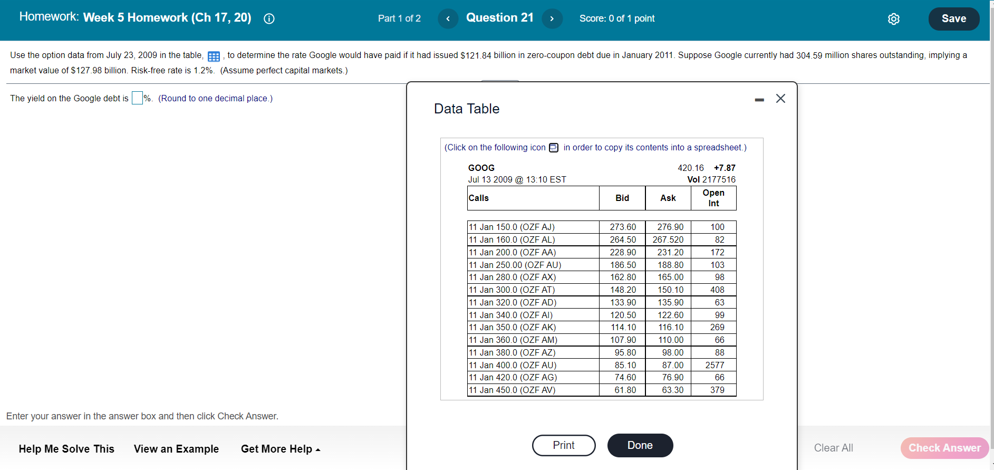The width and height of the screenshot is (994, 470).
Task: Click the Vol 2177516 text
Action: (711, 180)
